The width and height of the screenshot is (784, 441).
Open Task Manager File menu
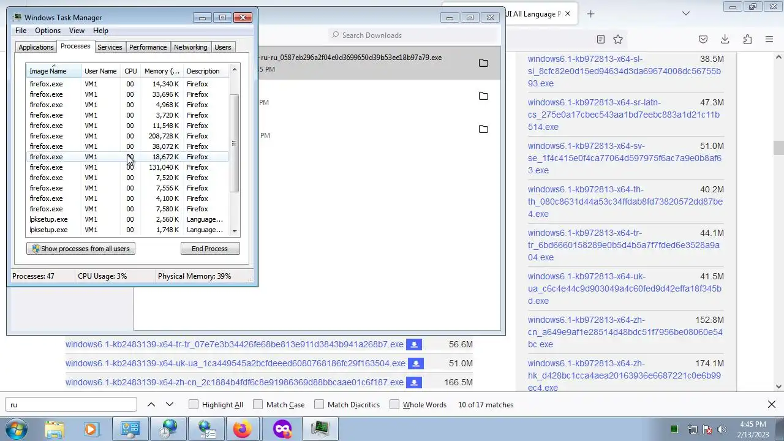click(21, 31)
